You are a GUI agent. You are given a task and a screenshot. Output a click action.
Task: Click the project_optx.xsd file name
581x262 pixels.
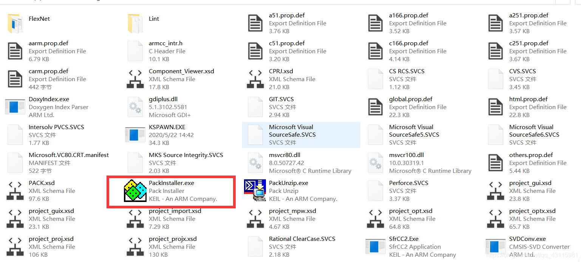click(532, 211)
